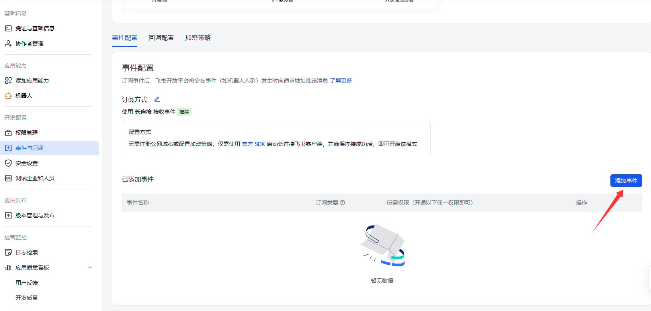Click the 测试企业和人员 icon
The height and width of the screenshot is (311, 651).
coord(8,178)
